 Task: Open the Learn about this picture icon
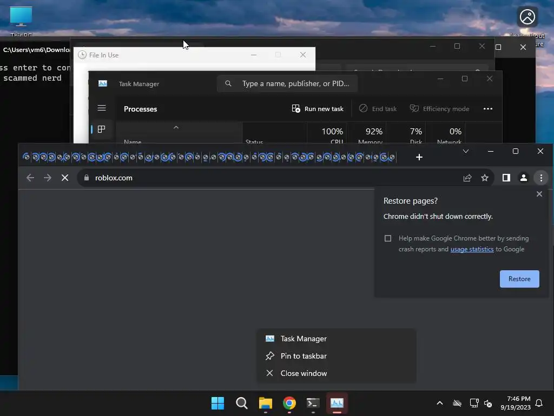[x=527, y=25]
